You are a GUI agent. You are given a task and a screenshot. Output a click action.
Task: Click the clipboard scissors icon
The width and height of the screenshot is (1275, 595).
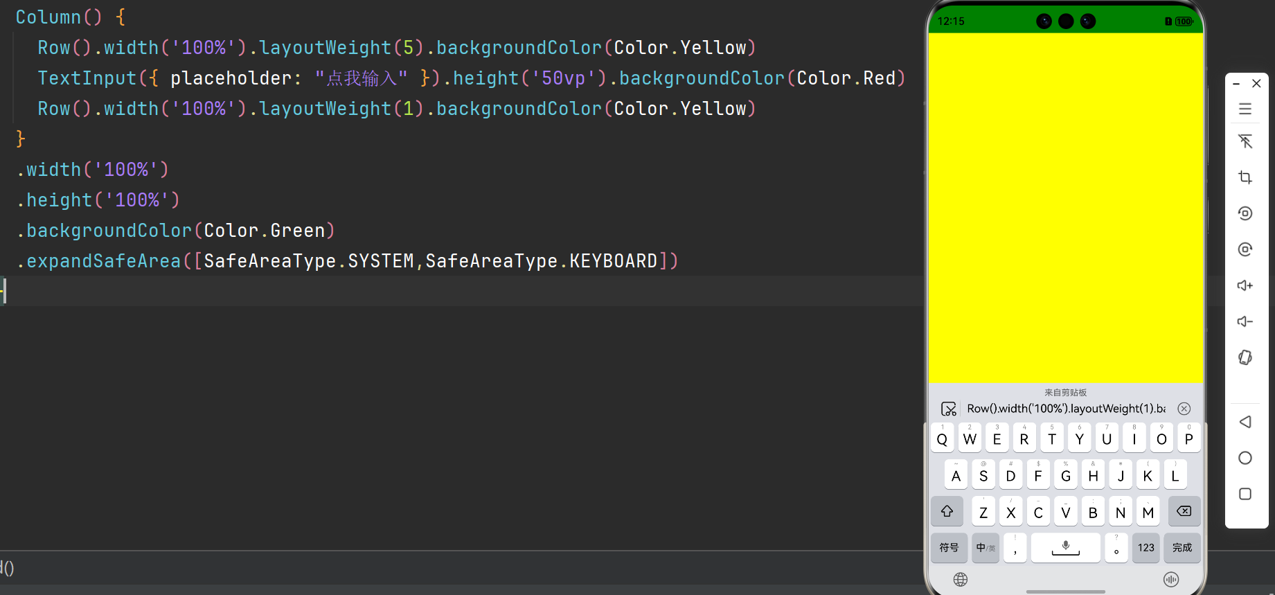pyautogui.click(x=949, y=409)
